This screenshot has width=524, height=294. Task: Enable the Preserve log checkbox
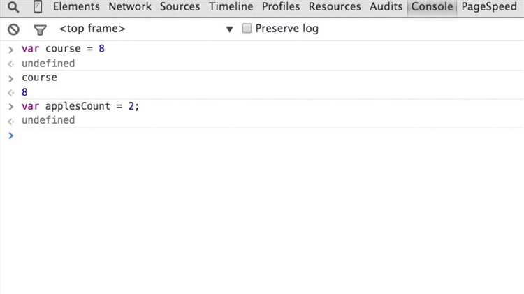[247, 29]
